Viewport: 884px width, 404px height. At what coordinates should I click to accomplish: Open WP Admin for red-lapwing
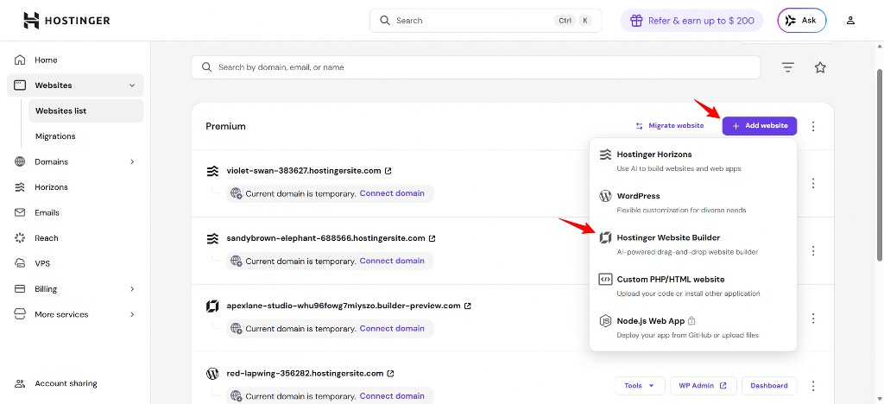coord(703,386)
